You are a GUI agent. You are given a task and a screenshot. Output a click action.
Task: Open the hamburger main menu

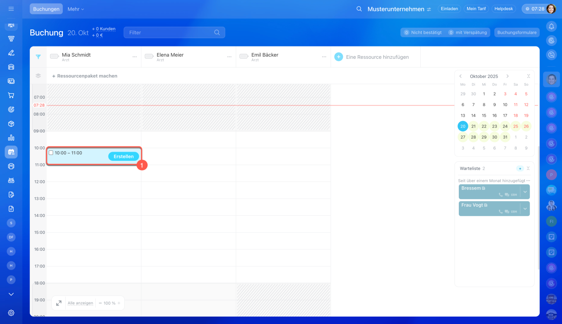11,9
